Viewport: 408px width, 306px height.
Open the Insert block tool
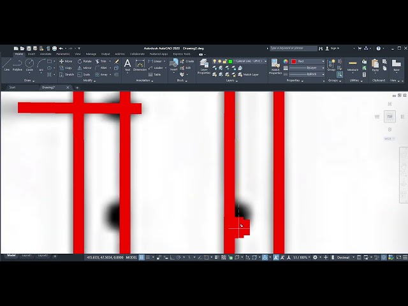[173, 65]
